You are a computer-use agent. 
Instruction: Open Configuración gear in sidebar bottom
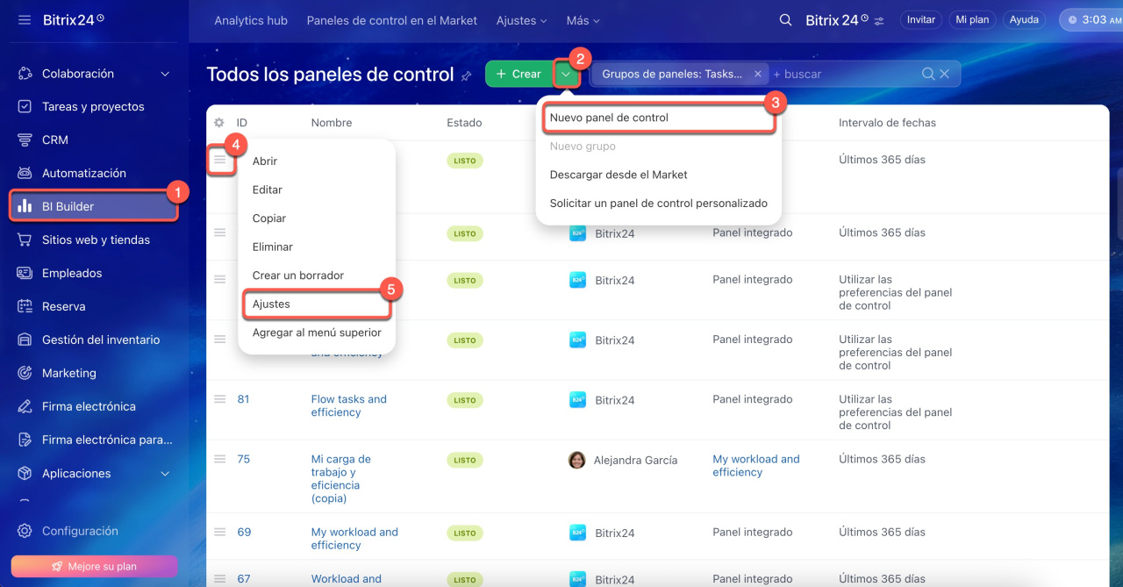coord(25,531)
